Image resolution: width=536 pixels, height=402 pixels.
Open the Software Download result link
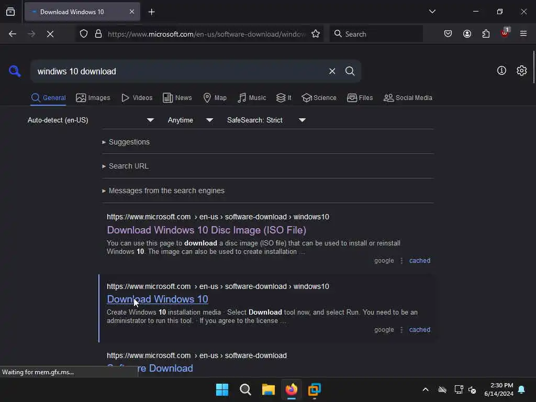coord(150,368)
